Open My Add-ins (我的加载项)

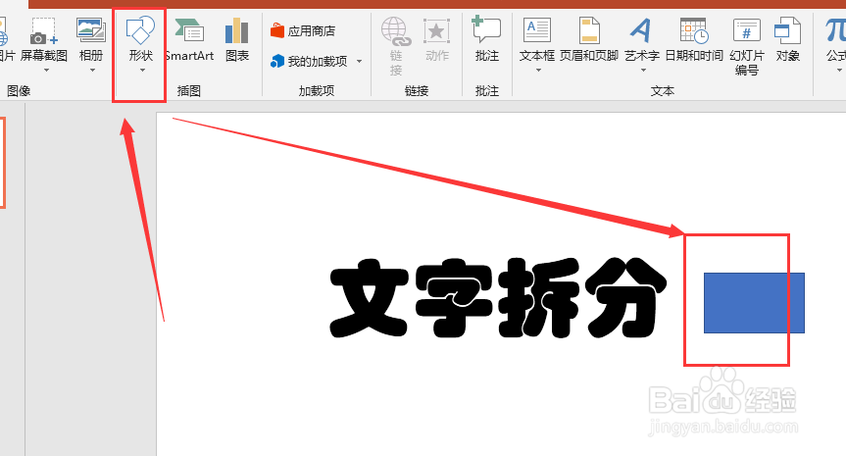click(309, 62)
